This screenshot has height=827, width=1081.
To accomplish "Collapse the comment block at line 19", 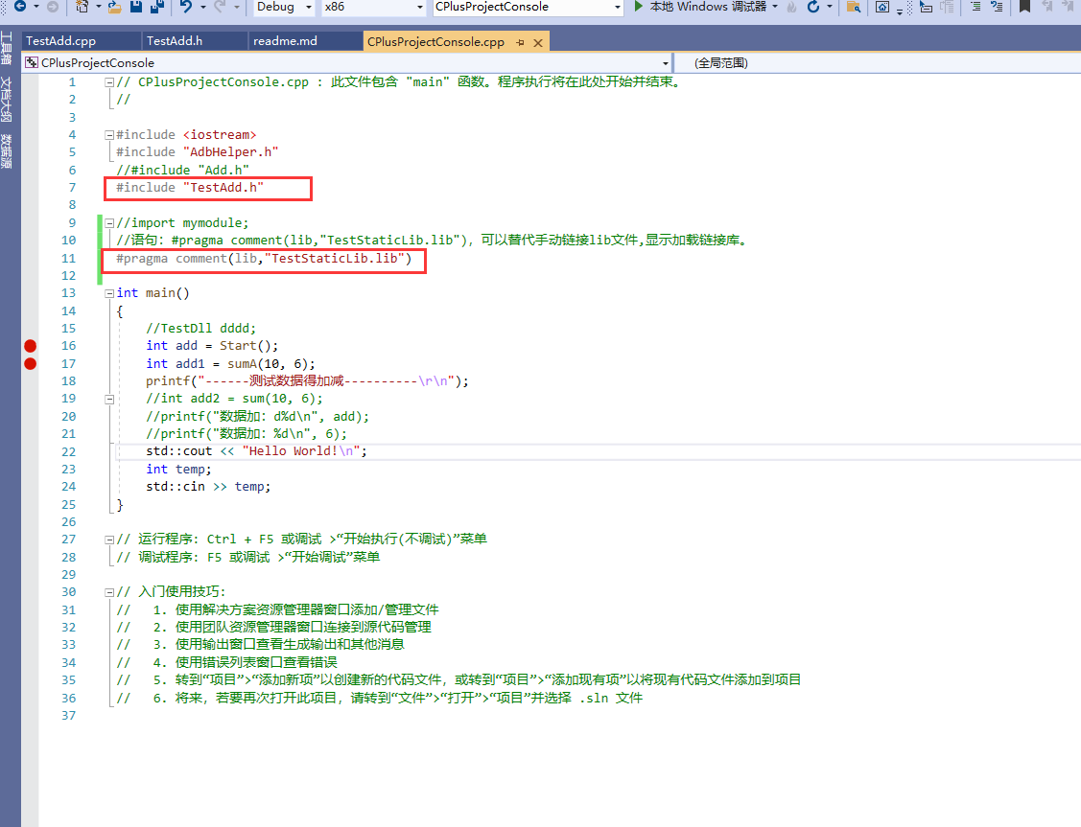I will pos(109,399).
